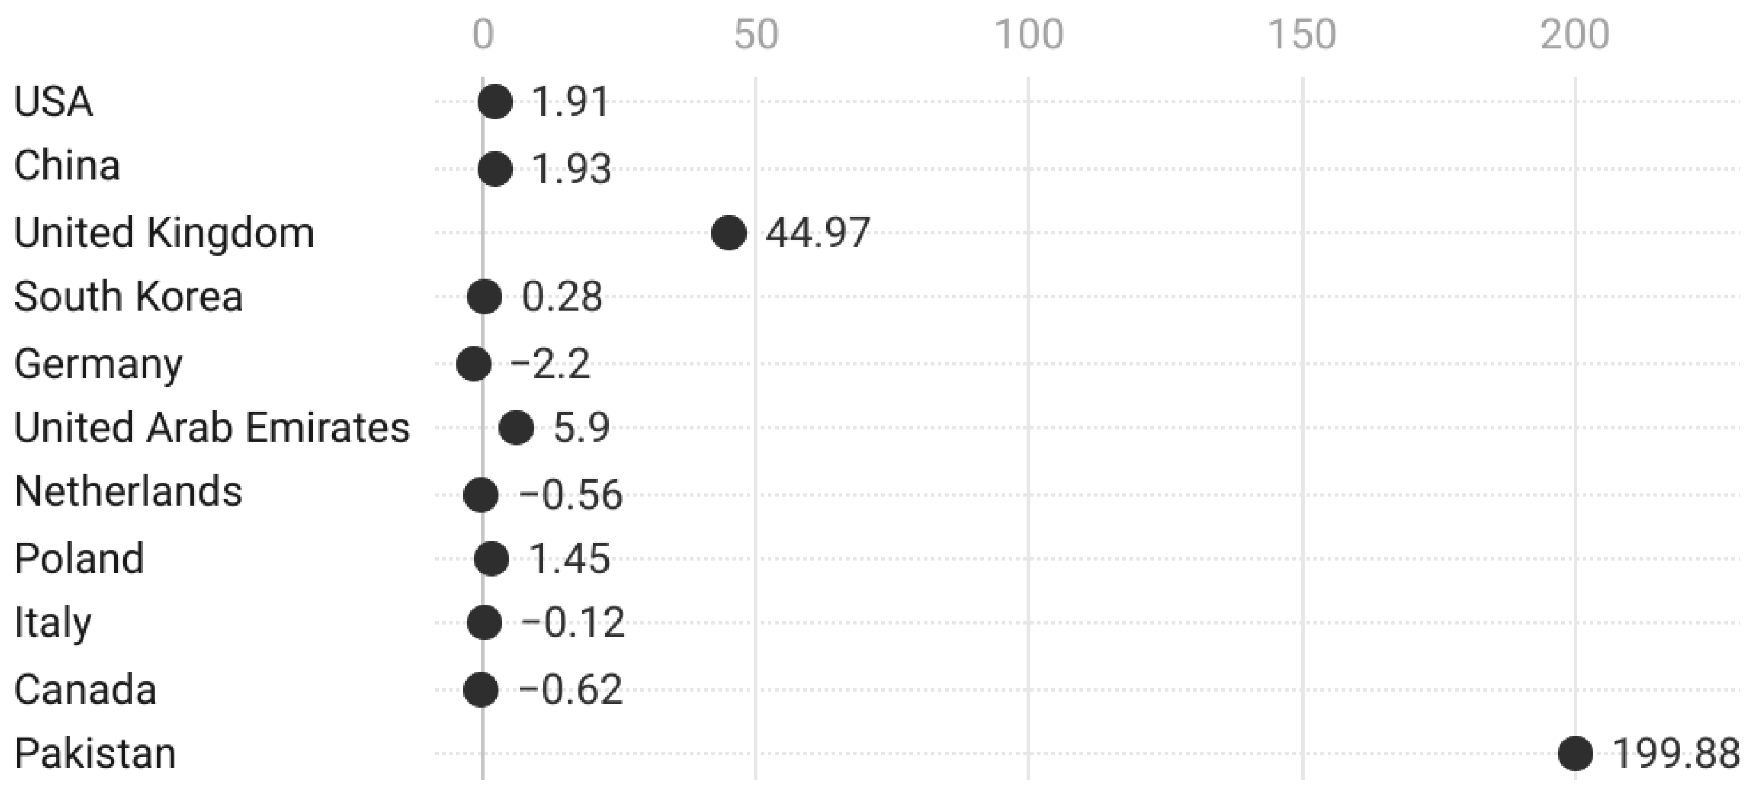Click the South Korea country label
The height and width of the screenshot is (794, 1759).
128,297
